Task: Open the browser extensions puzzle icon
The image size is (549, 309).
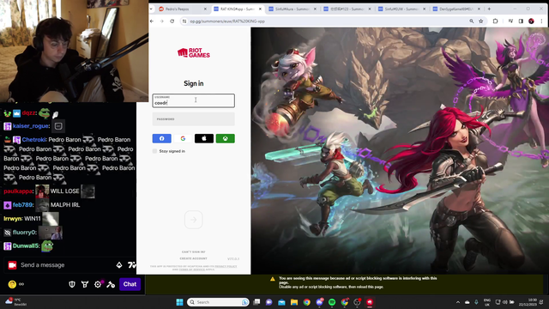Action: click(x=495, y=21)
